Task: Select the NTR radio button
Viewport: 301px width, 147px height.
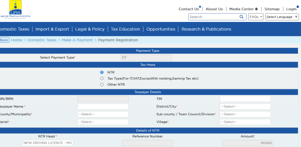Action: [x=102, y=73]
